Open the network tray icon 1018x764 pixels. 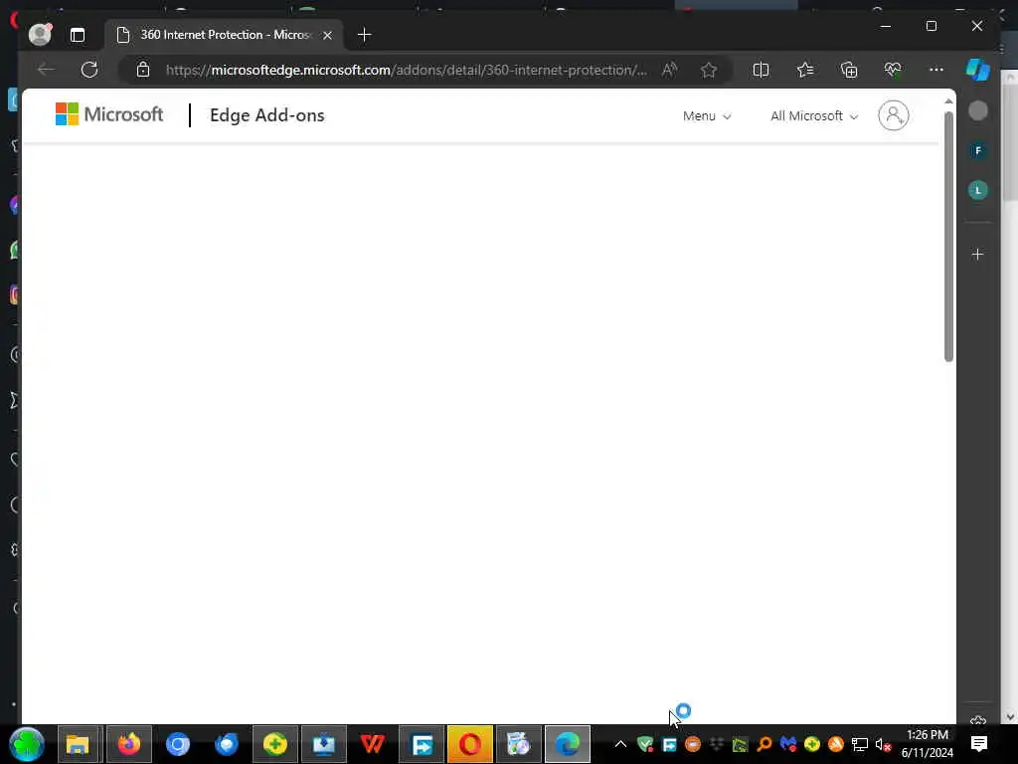coord(860,744)
